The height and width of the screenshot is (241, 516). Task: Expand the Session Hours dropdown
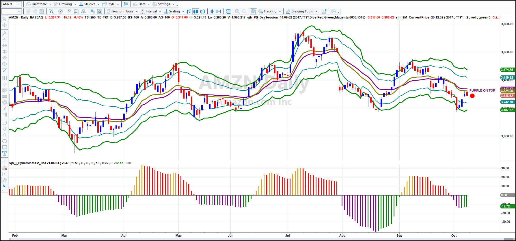(136, 12)
